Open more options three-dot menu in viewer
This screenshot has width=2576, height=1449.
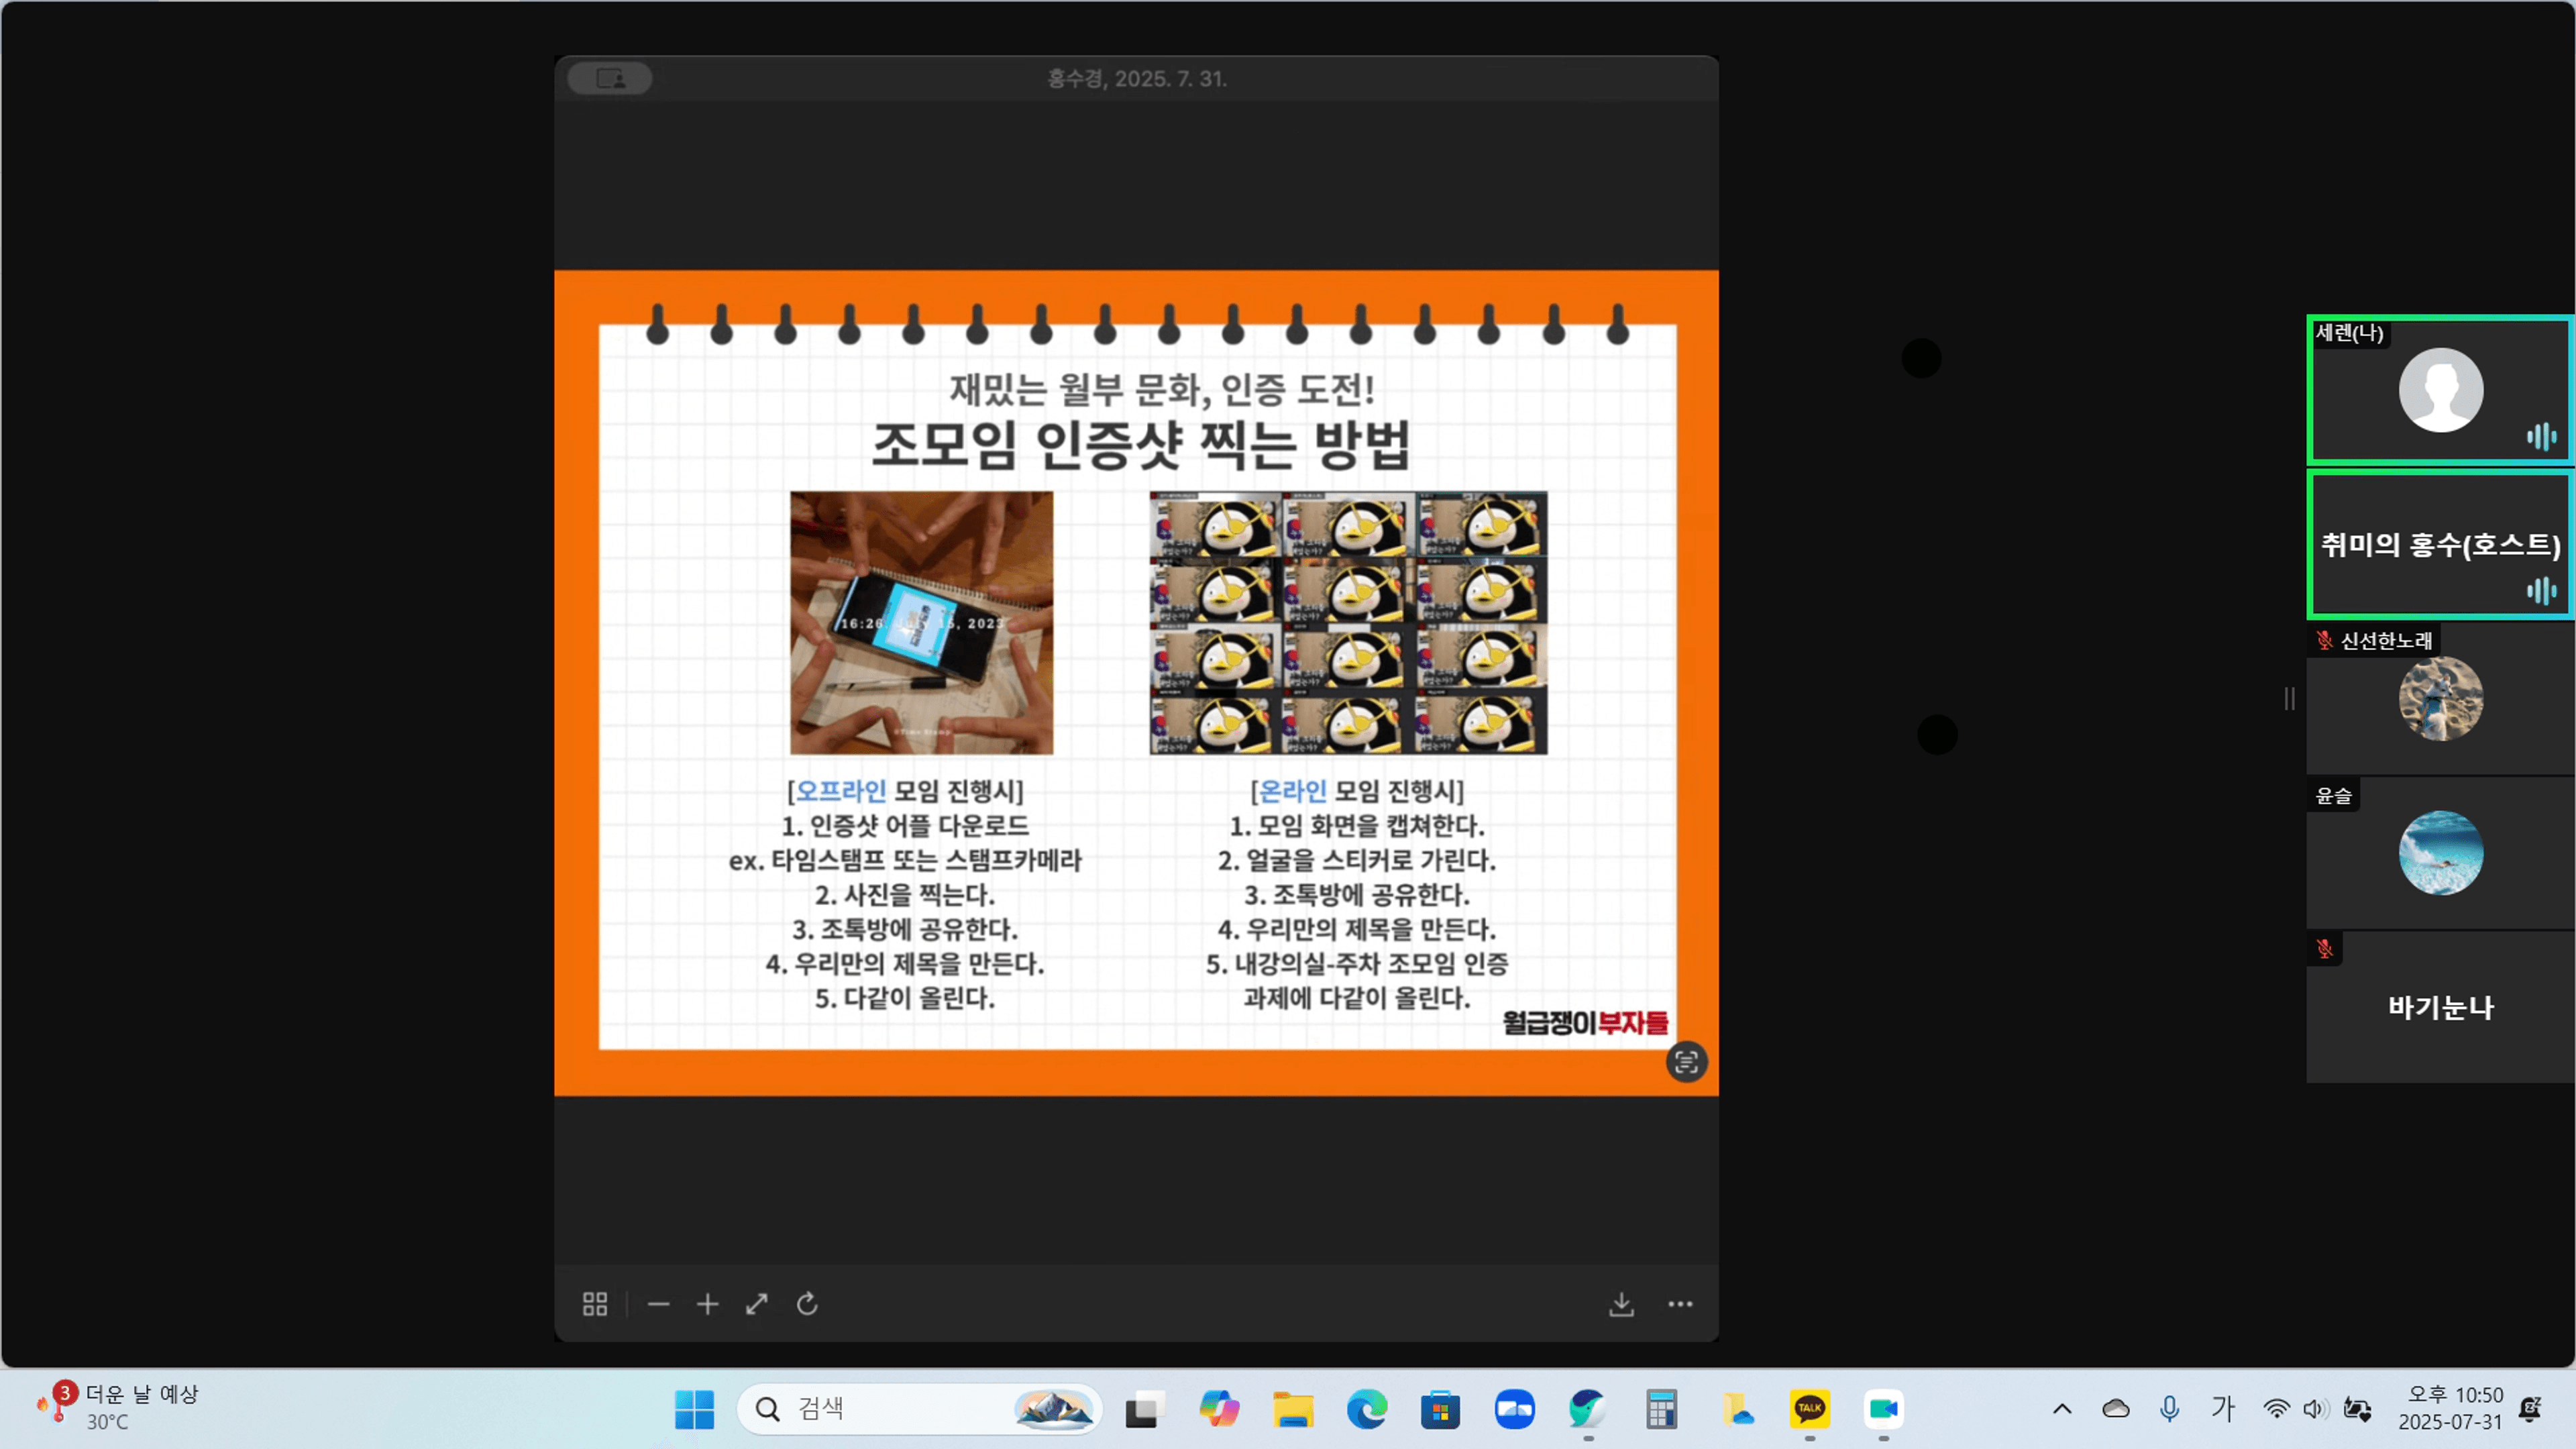click(1680, 1304)
